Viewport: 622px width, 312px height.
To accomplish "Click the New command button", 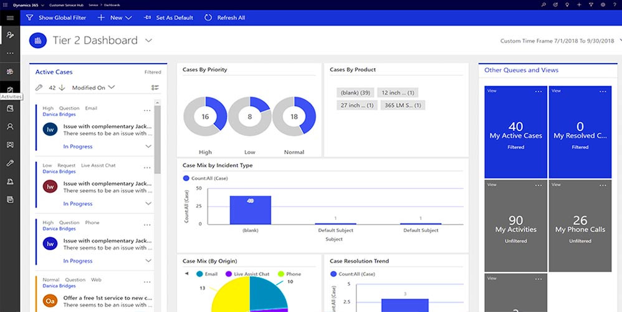I will [111, 18].
